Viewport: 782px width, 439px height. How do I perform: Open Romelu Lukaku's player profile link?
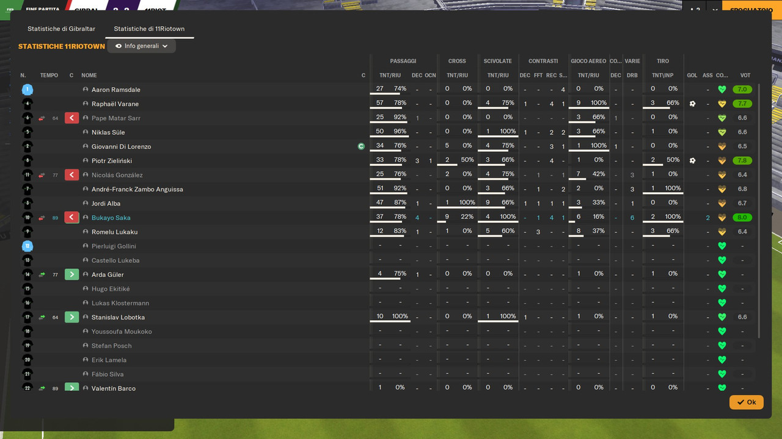coord(114,232)
